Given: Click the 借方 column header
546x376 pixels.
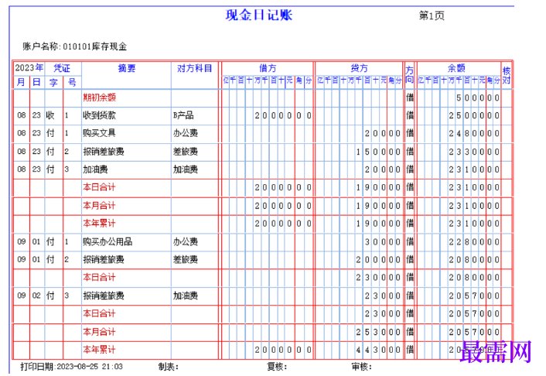Looking at the screenshot, I should pos(268,68).
